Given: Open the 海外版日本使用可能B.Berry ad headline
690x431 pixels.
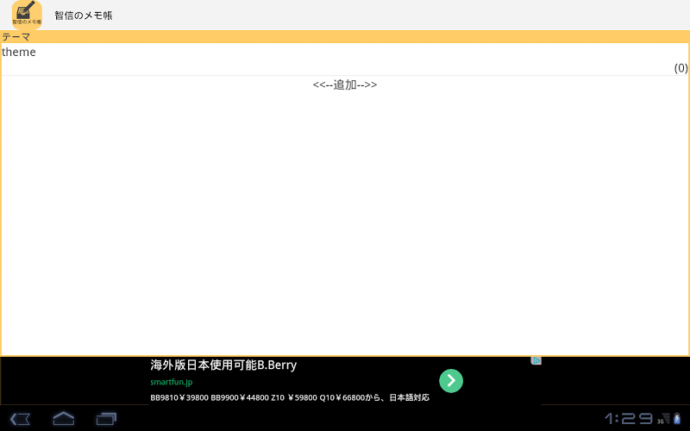Looking at the screenshot, I should (223, 365).
